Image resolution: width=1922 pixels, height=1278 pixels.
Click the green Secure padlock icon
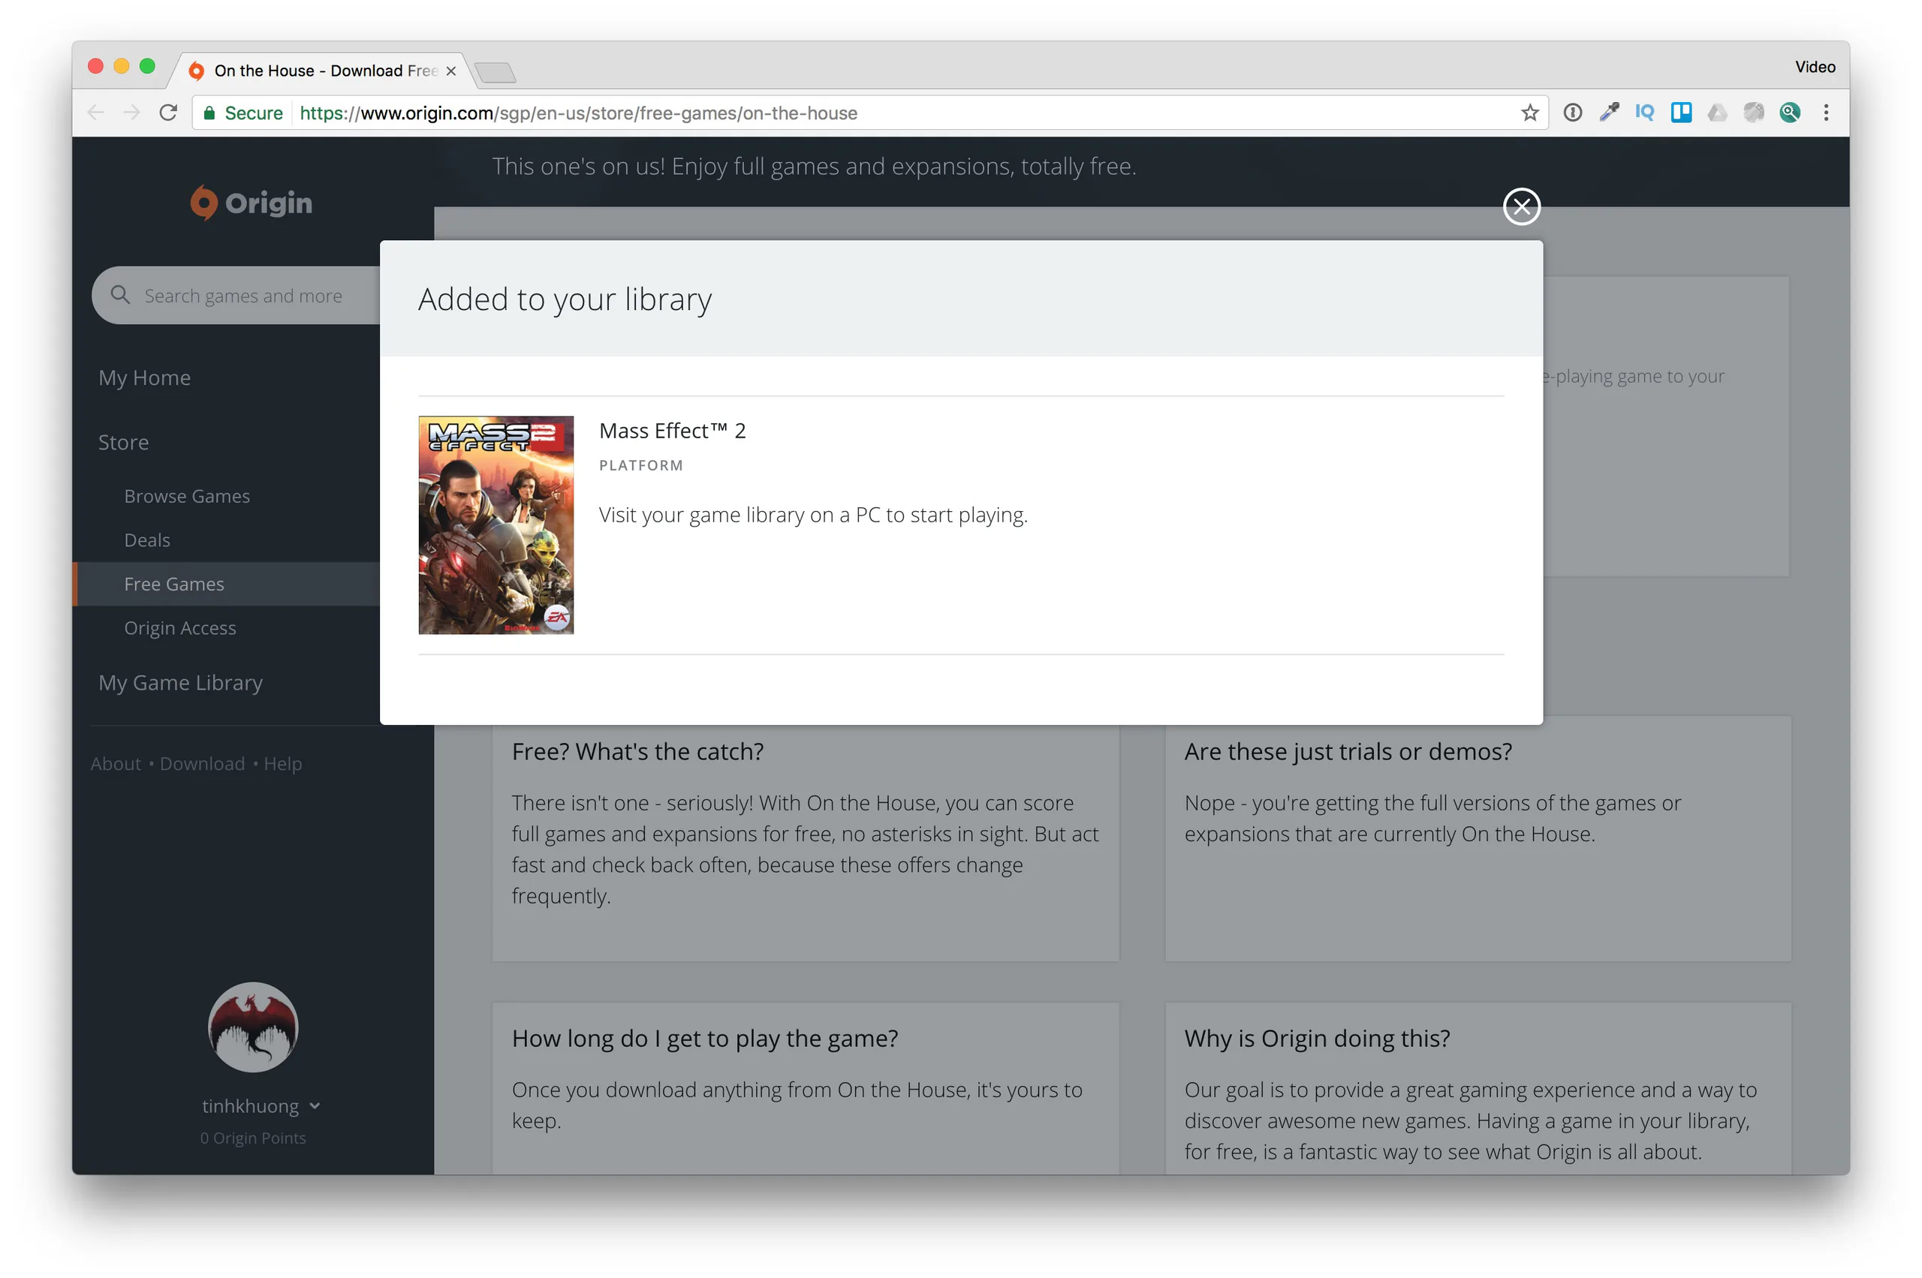209,113
